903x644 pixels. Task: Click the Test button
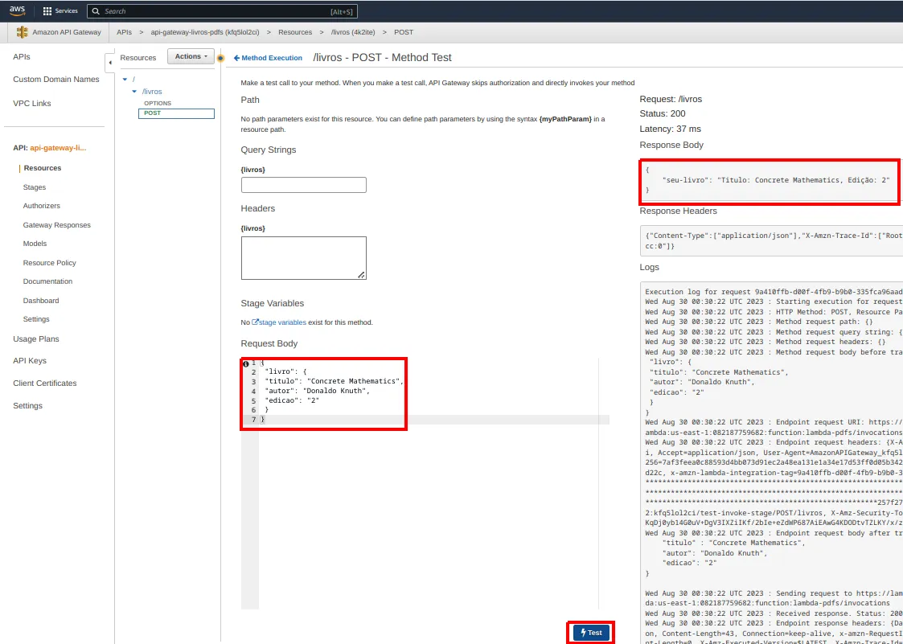592,633
